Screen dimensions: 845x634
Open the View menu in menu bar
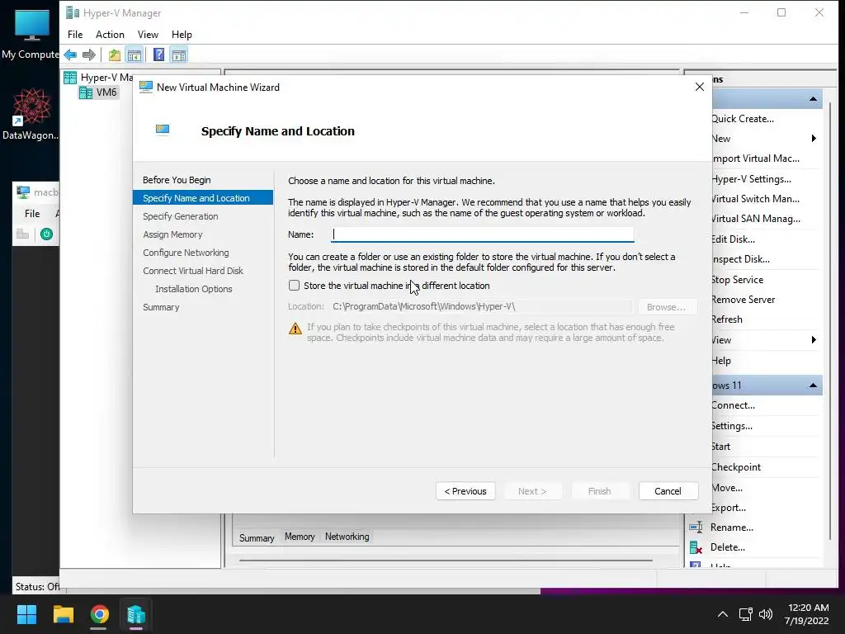[x=148, y=35]
